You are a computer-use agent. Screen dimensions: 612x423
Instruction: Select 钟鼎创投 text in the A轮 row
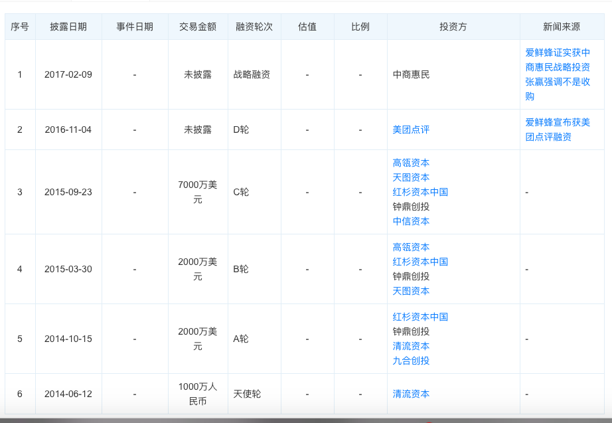(x=411, y=331)
